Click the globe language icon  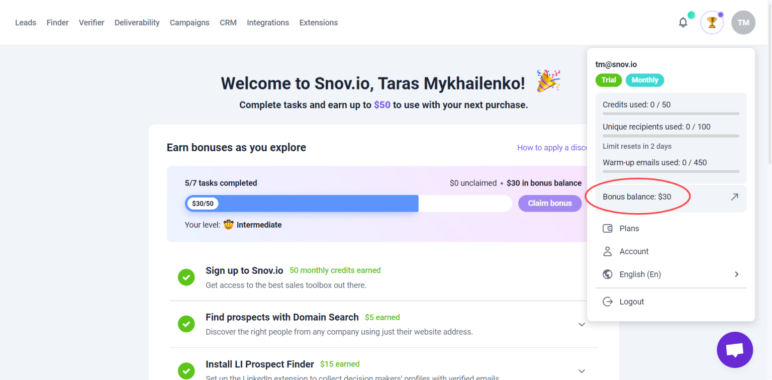(608, 274)
